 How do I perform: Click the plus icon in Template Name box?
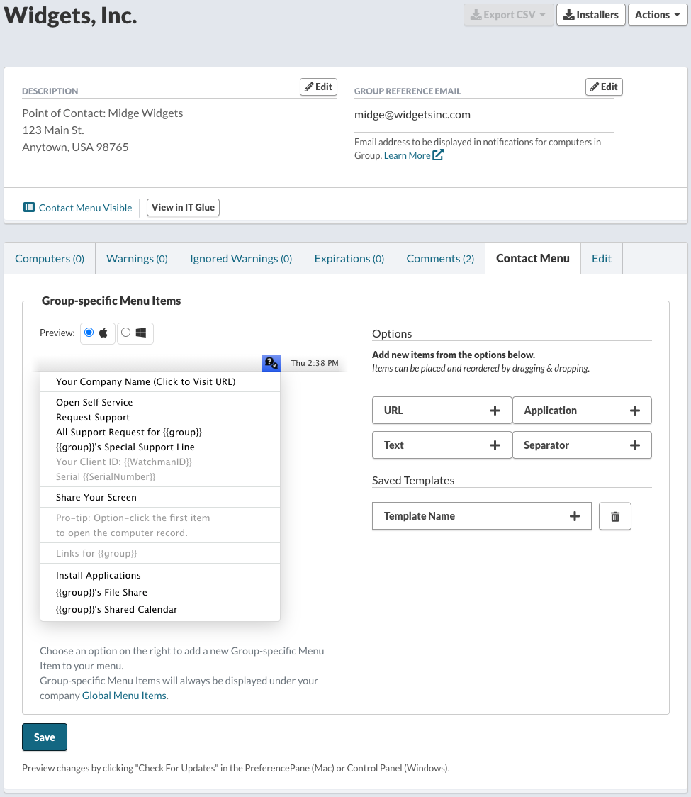click(x=575, y=516)
